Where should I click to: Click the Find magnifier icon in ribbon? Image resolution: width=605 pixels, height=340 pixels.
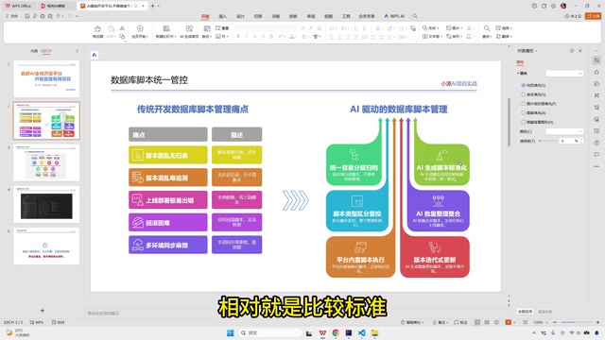click(x=487, y=28)
